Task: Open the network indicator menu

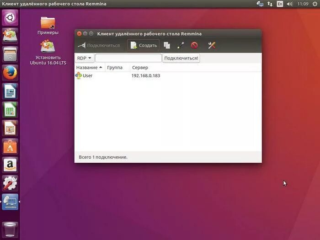Action: point(270,4)
